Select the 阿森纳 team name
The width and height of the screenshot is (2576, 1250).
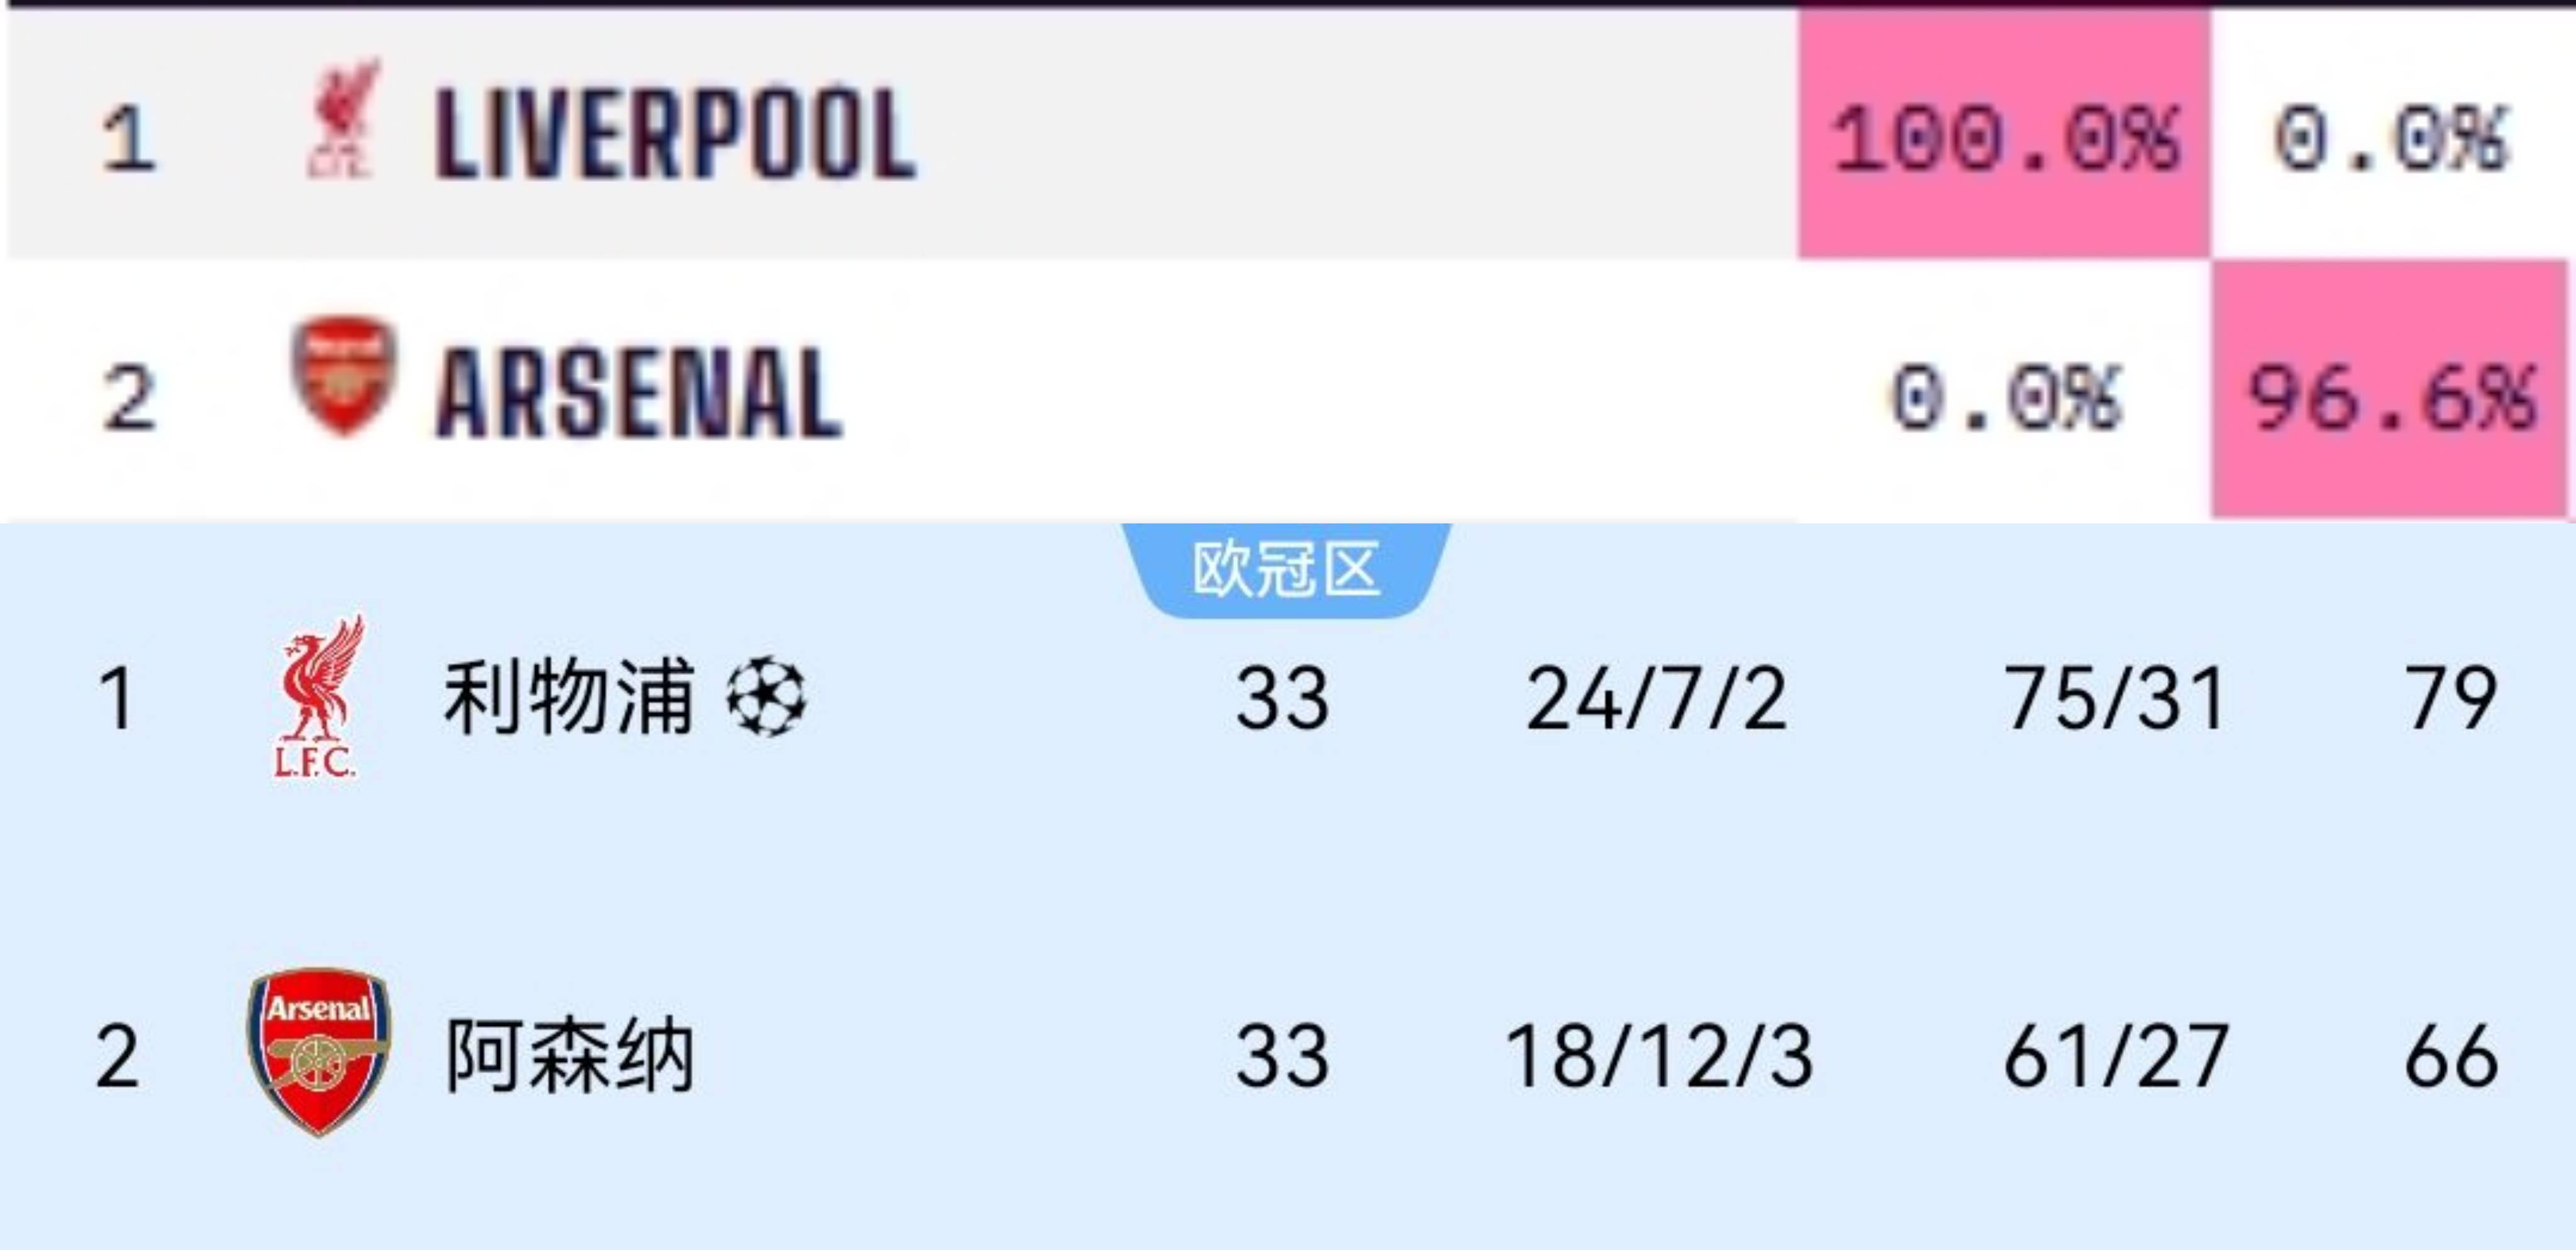click(568, 1055)
